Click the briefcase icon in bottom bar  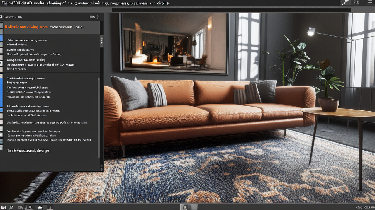[x=40, y=208]
